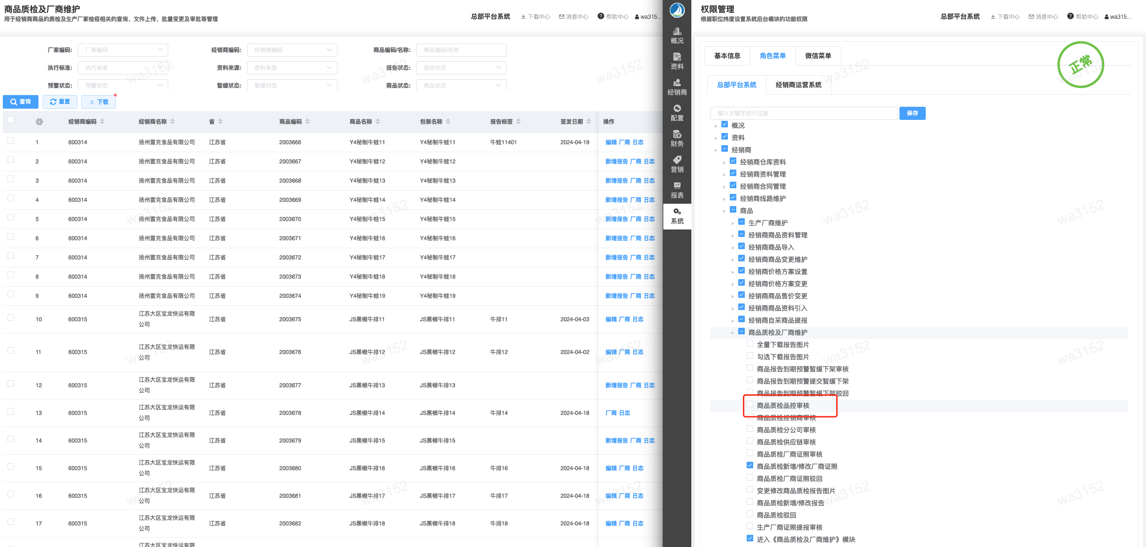
Task: Click the blue 保存 button
Action: (x=912, y=113)
